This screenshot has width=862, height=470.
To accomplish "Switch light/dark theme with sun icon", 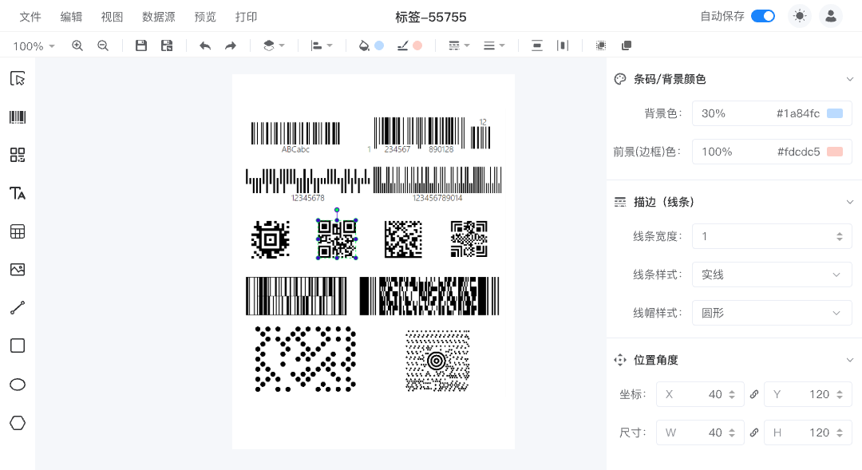I will pyautogui.click(x=799, y=16).
